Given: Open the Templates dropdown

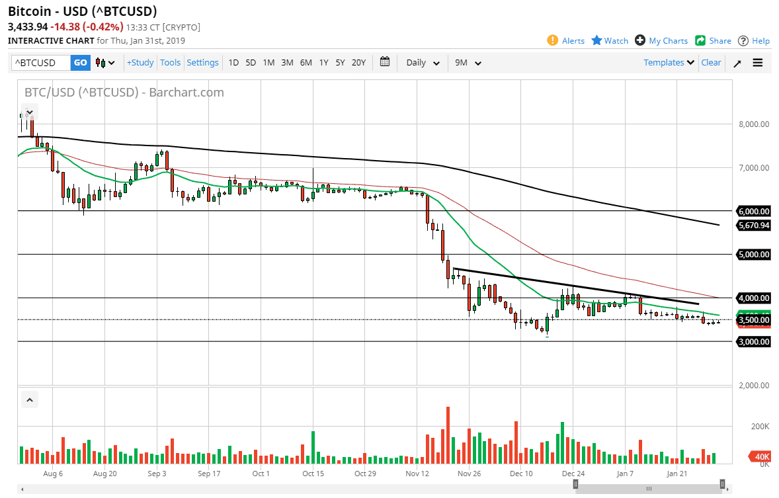Looking at the screenshot, I should pos(668,62).
